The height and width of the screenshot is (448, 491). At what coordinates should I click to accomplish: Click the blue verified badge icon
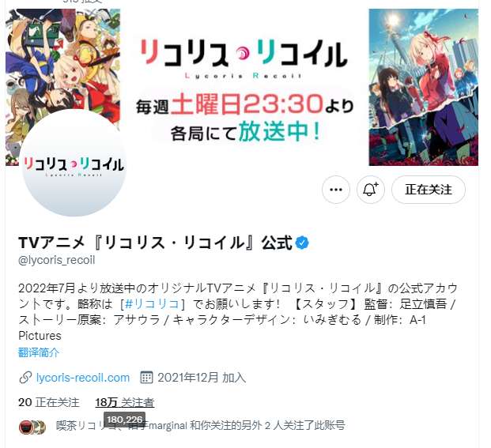coord(302,243)
